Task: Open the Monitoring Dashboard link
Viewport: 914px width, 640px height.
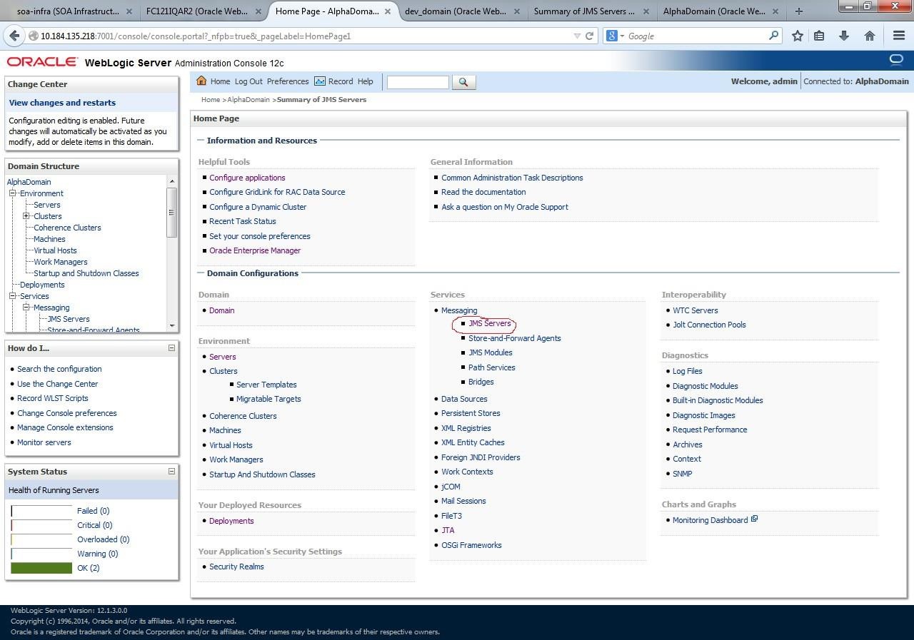Action: click(x=710, y=520)
